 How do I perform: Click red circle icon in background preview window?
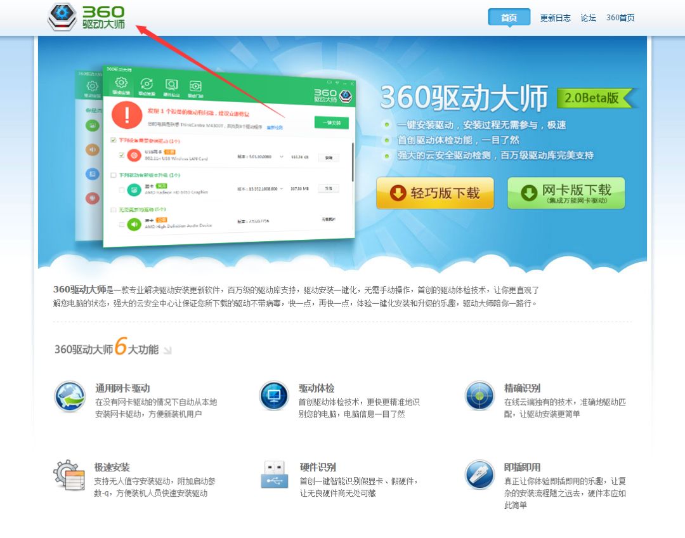92,199
